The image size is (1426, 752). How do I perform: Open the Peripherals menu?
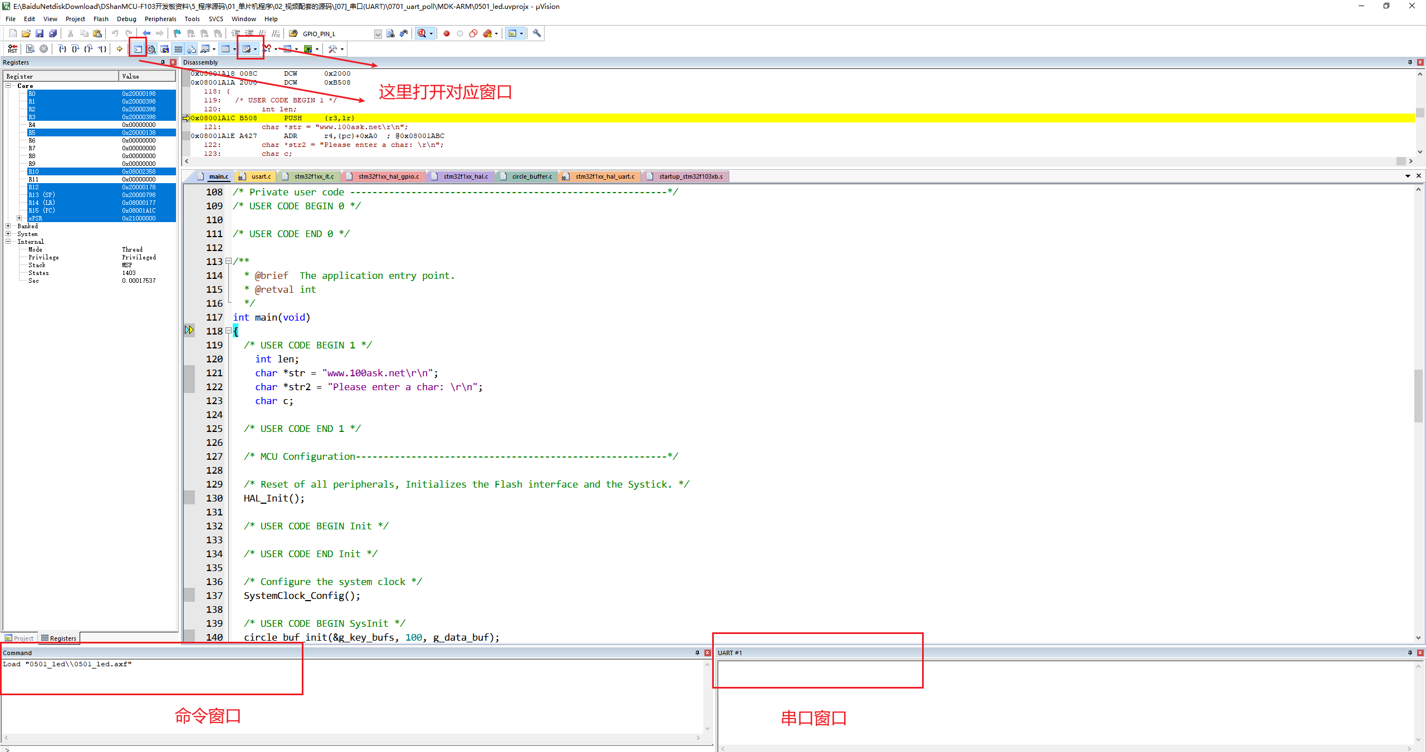tap(160, 19)
